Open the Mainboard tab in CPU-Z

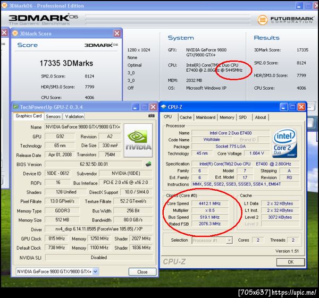point(205,117)
